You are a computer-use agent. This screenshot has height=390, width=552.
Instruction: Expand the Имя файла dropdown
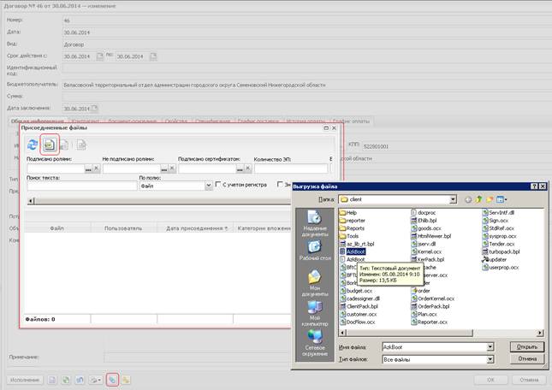(490, 347)
